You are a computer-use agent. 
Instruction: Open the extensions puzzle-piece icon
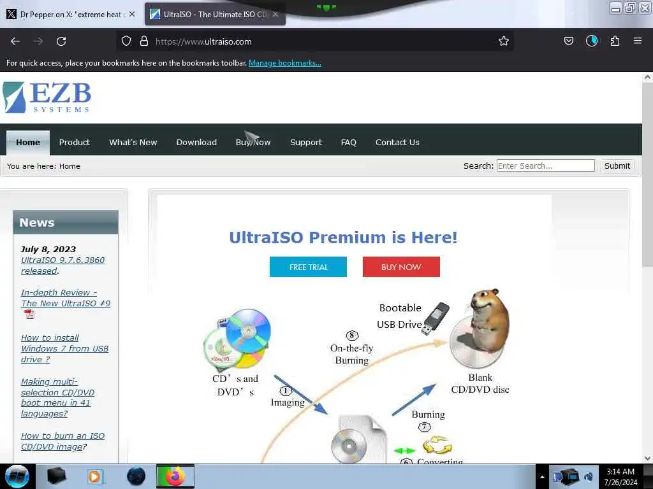615,41
